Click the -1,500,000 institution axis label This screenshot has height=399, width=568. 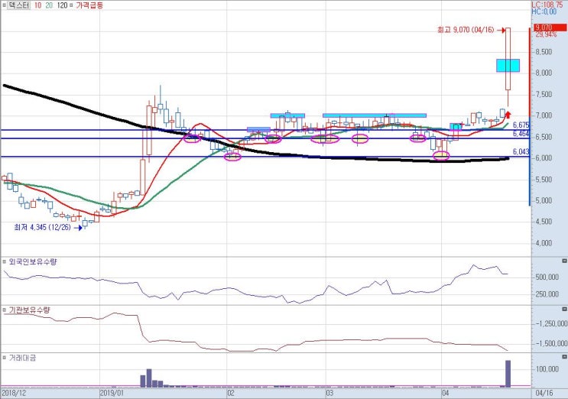tap(551, 343)
